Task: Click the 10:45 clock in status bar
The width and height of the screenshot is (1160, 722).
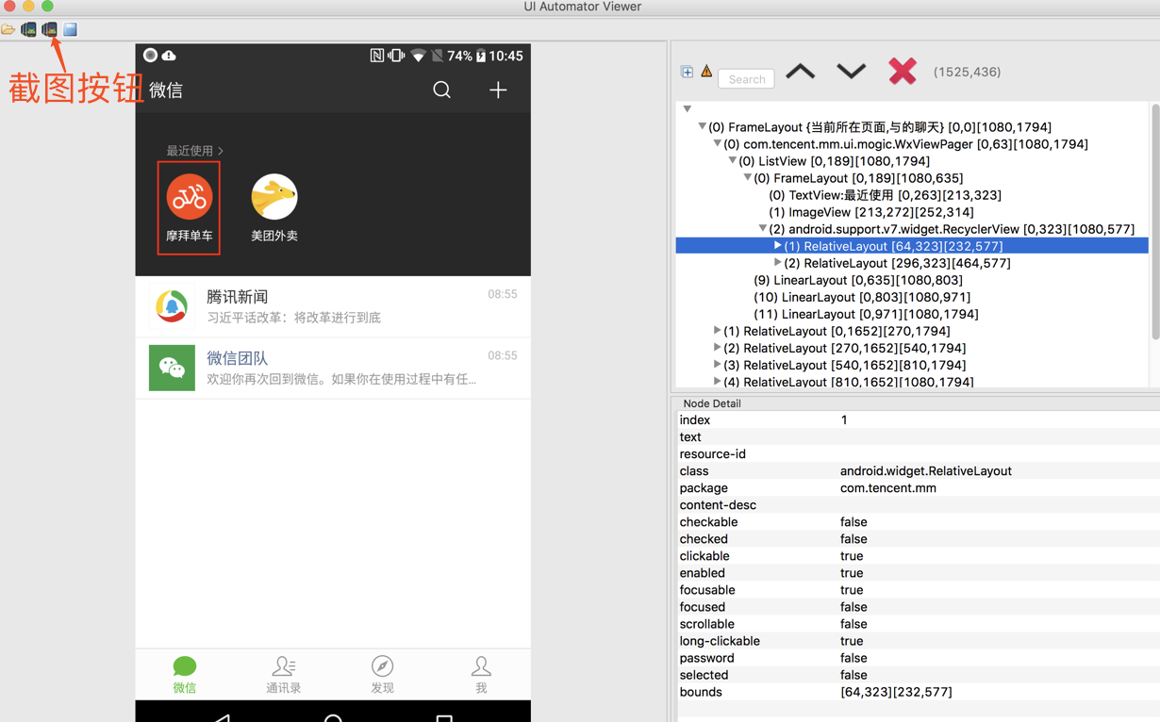Action: (505, 56)
